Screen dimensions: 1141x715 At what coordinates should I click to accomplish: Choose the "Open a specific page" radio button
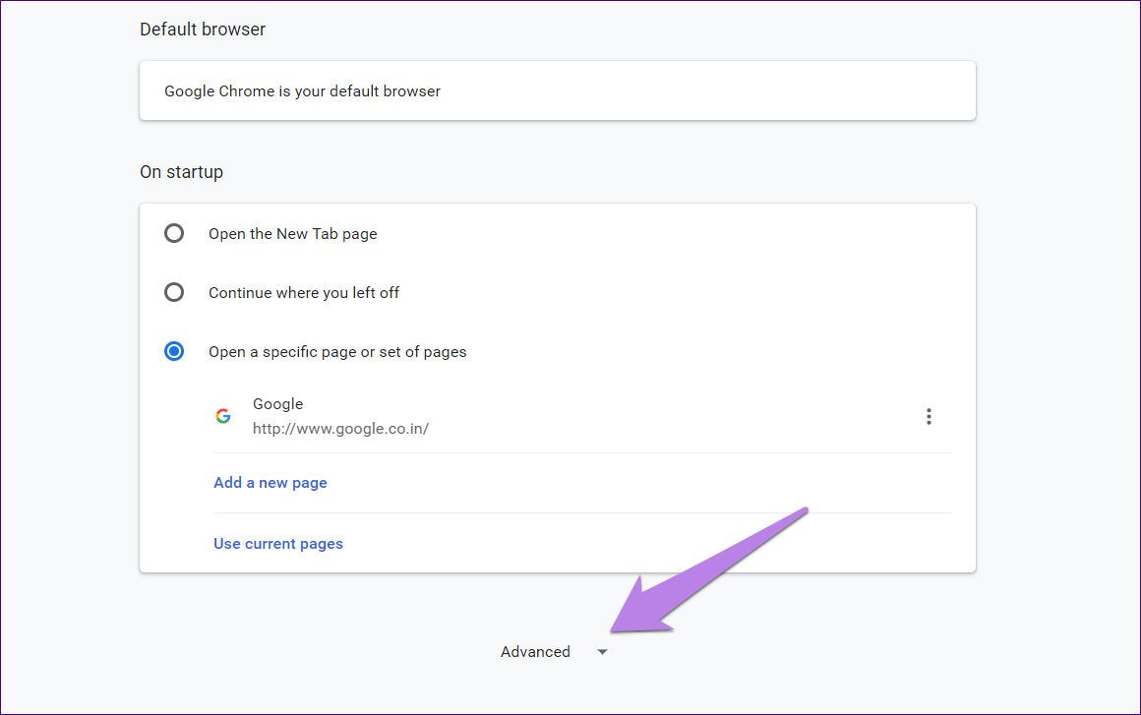174,351
